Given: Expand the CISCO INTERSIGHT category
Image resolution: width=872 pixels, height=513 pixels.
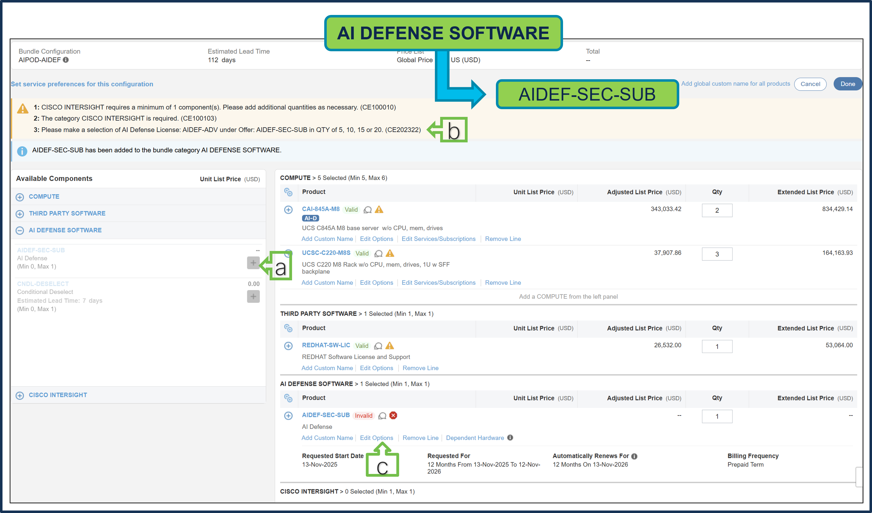Looking at the screenshot, I should point(19,395).
